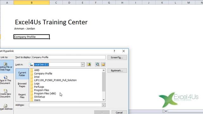Go up one folder level icon
The image size is (203, 114).
pos(89,64)
